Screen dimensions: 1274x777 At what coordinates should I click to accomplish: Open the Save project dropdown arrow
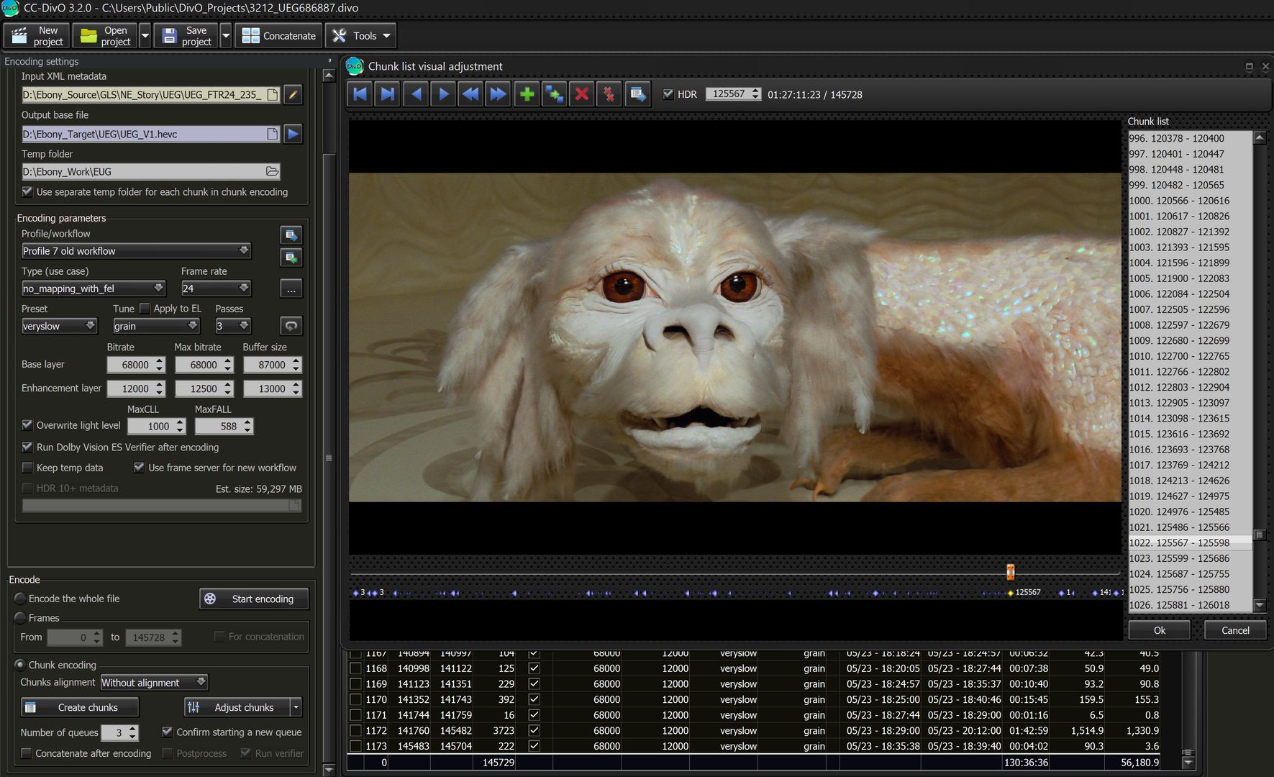point(225,35)
